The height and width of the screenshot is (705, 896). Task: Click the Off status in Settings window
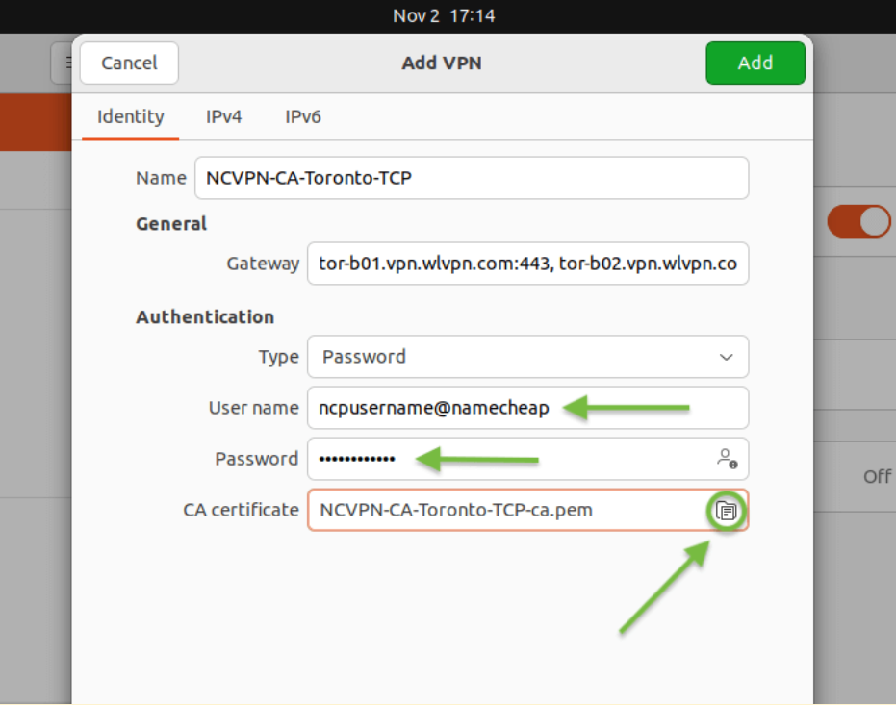pos(877,476)
